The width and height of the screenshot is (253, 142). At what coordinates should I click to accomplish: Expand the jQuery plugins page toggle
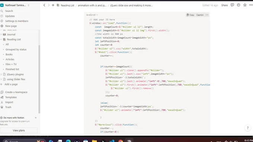(x=1, y=74)
